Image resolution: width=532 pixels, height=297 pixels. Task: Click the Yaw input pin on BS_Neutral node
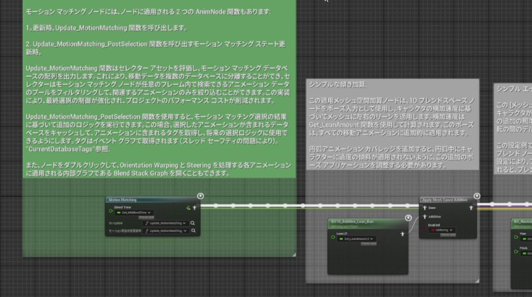tap(516, 237)
